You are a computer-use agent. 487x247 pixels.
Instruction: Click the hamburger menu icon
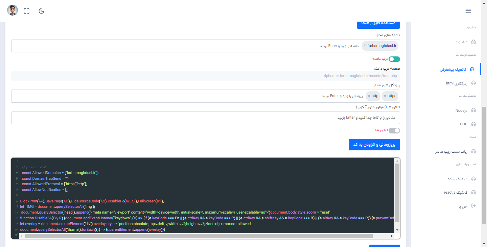[468, 11]
